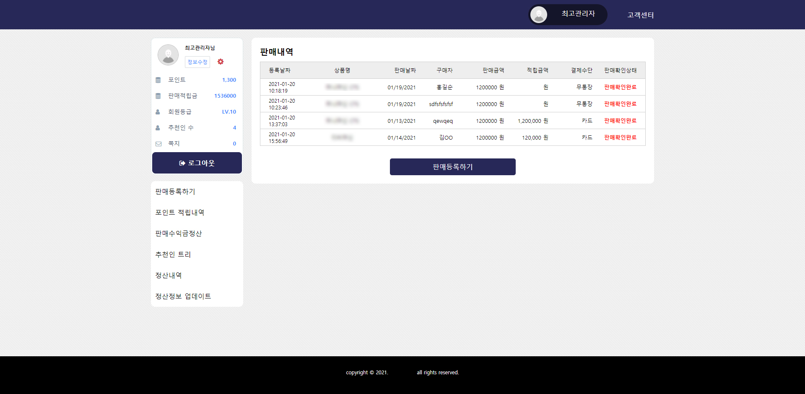The width and height of the screenshot is (805, 394).
Task: Click the 쪽지 envelope icon
Action: (x=158, y=144)
